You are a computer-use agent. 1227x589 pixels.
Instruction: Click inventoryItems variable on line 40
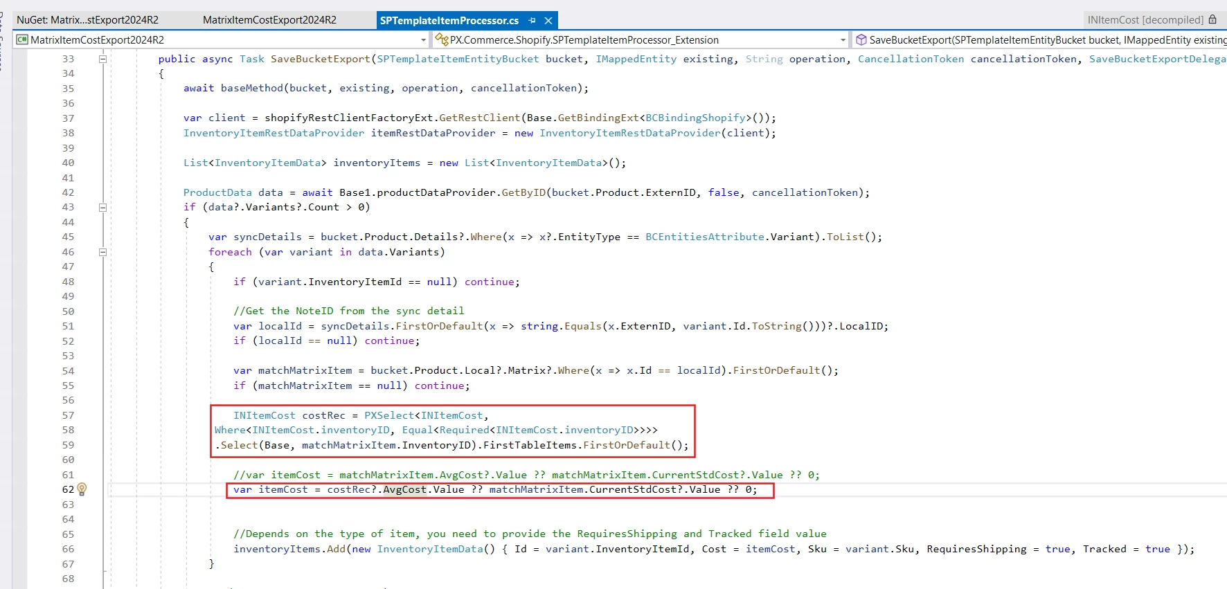click(x=377, y=163)
